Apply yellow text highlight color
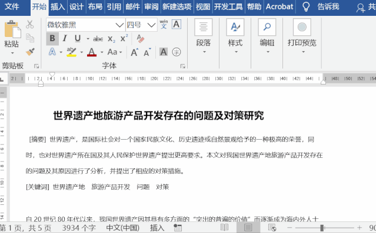 [71, 52]
